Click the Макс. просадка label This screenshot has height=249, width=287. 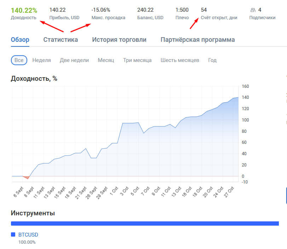[x=108, y=18]
